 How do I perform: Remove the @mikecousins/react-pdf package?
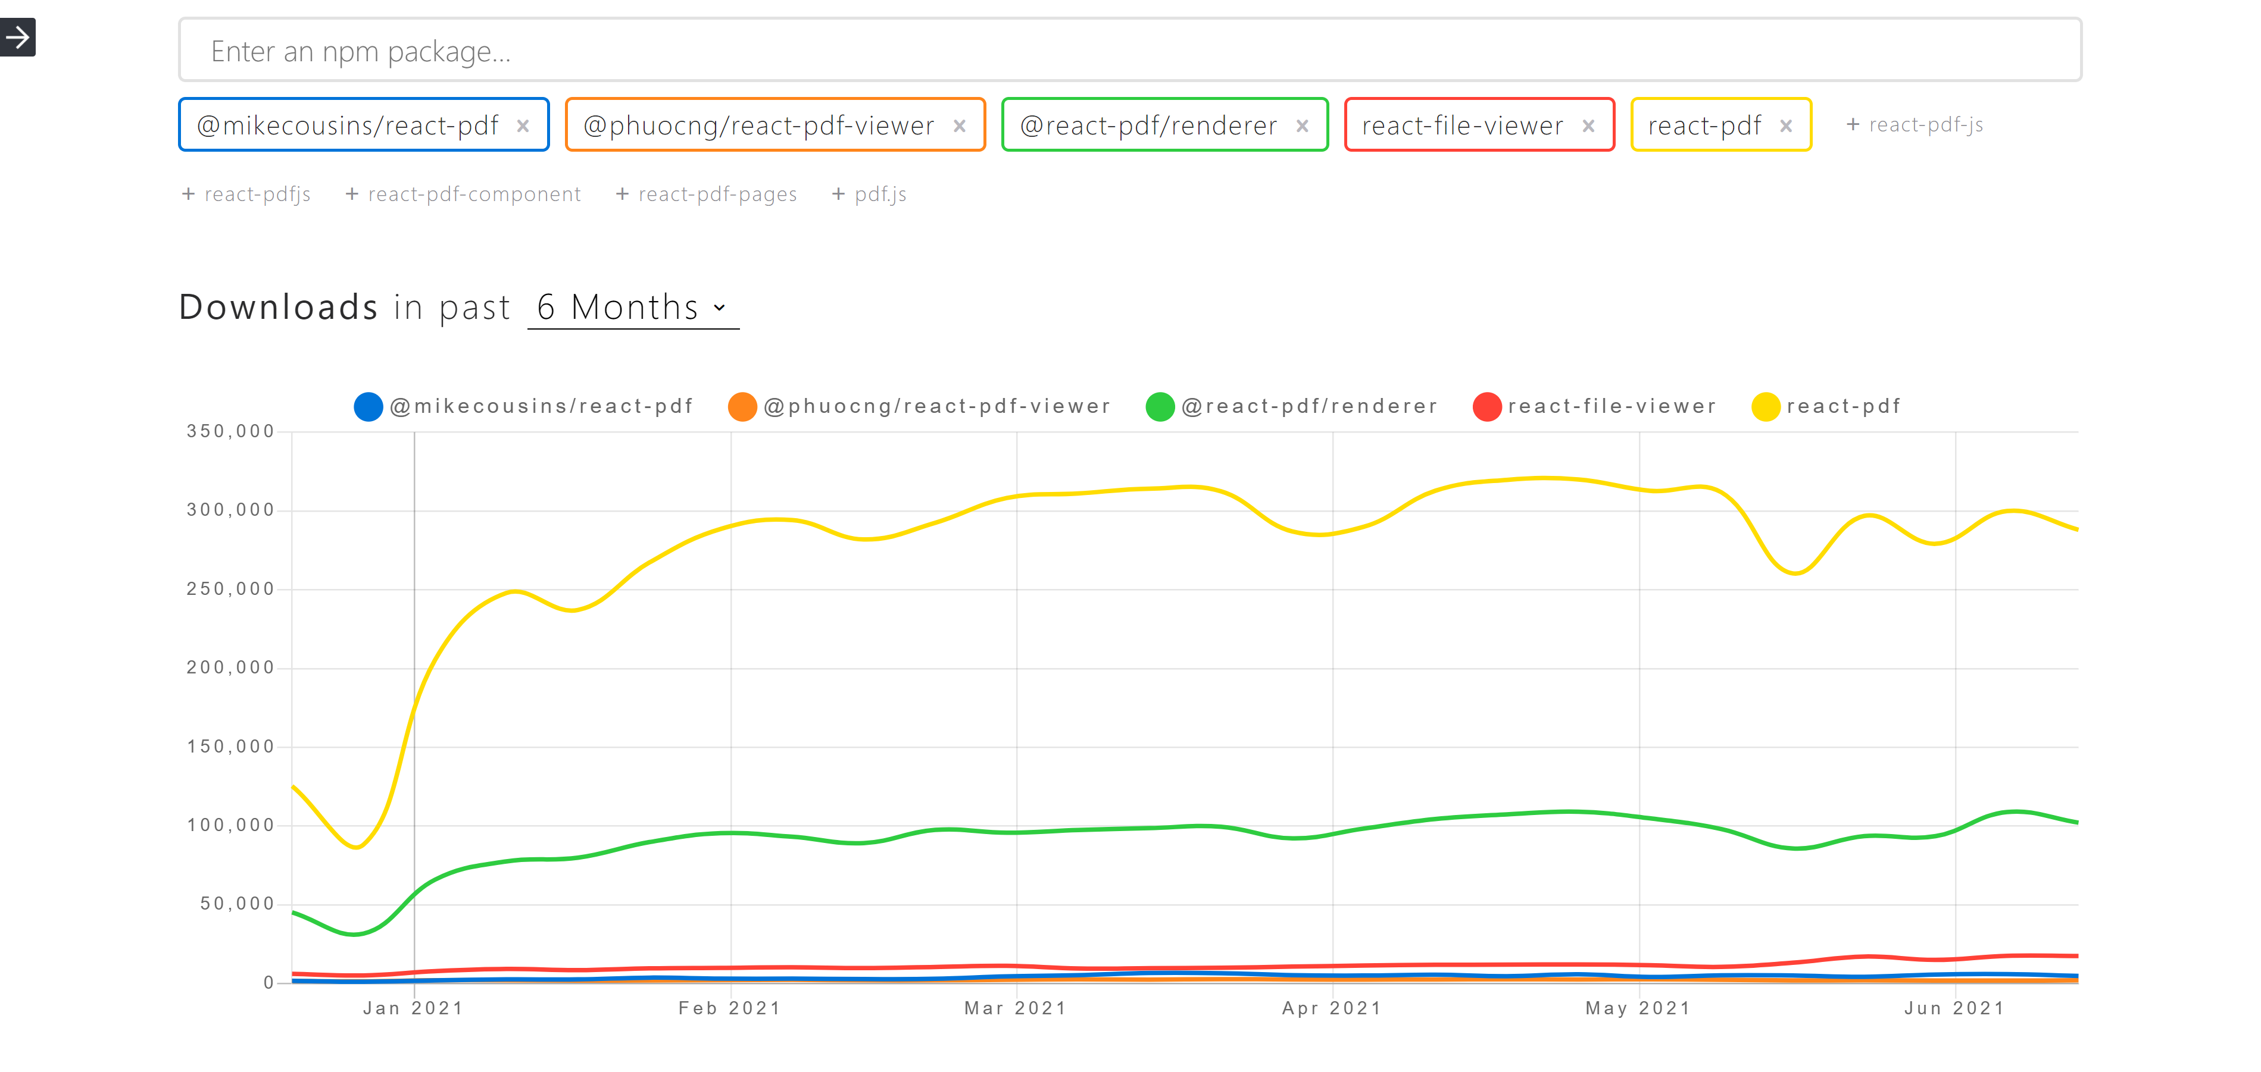523,126
